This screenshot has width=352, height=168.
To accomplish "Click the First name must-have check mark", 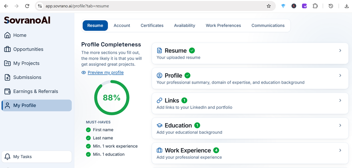I will [x=88, y=130].
